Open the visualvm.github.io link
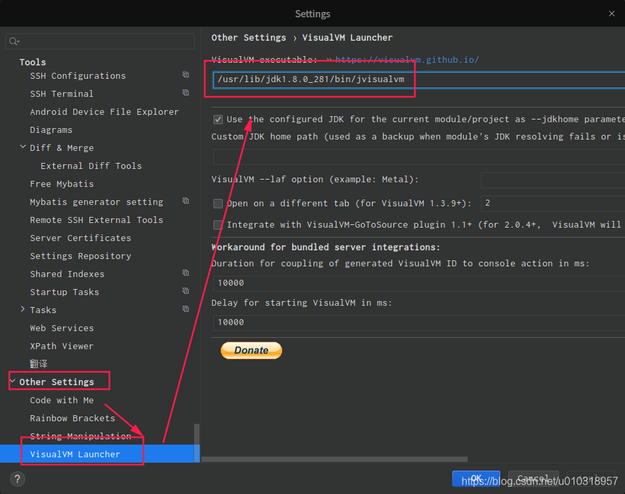The width and height of the screenshot is (625, 494). (407, 60)
